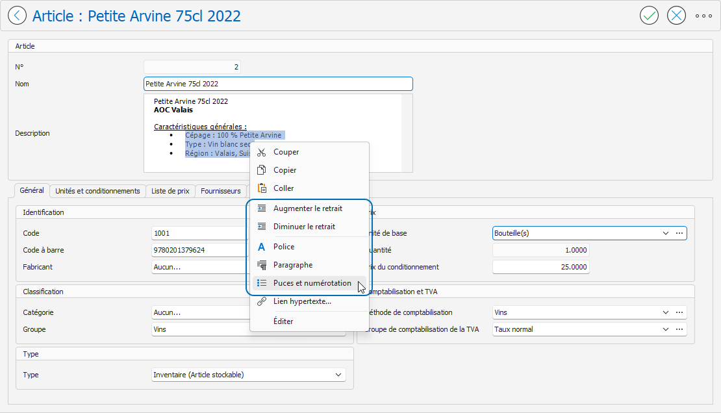Open Paragraphe formatting option
The image size is (721, 413).
pyautogui.click(x=292, y=265)
